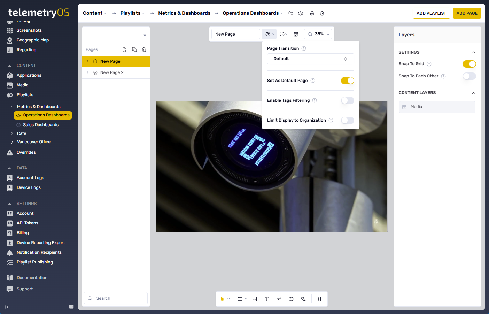Screen dimensions: 489x314
Task: Toggle Snap To Each Other on
Action: point(469,76)
